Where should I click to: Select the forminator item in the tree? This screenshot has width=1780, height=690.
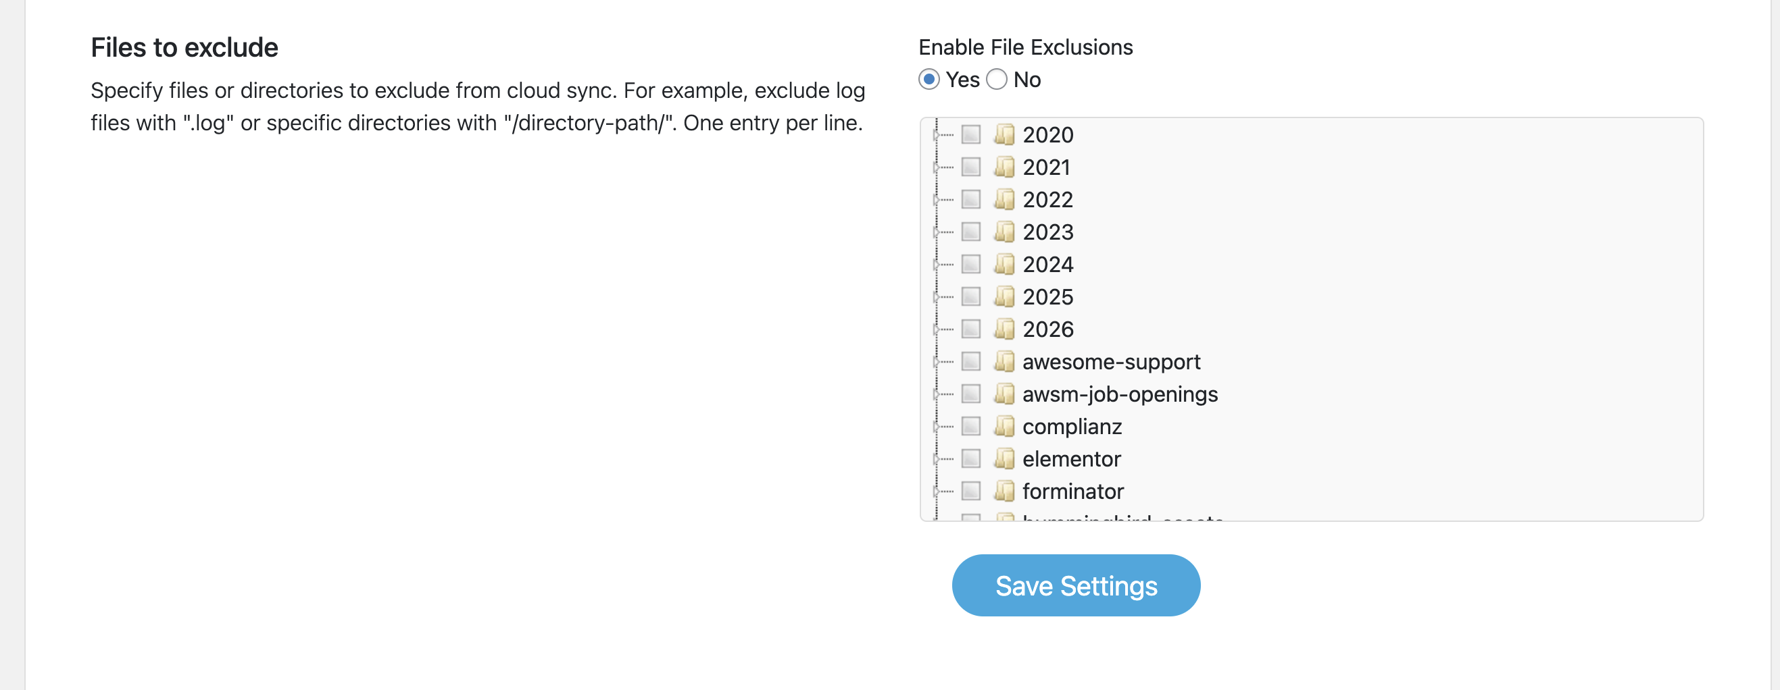(x=1072, y=490)
